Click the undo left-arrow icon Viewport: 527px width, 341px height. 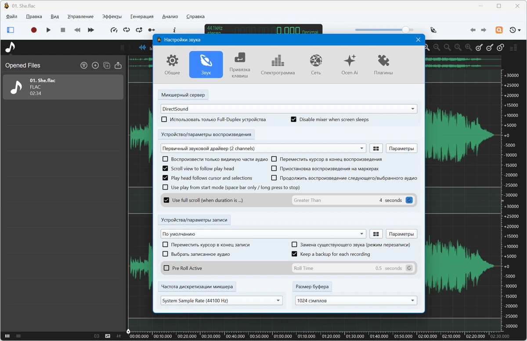coord(473,30)
